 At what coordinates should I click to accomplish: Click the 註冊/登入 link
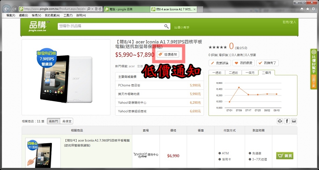point(289,22)
